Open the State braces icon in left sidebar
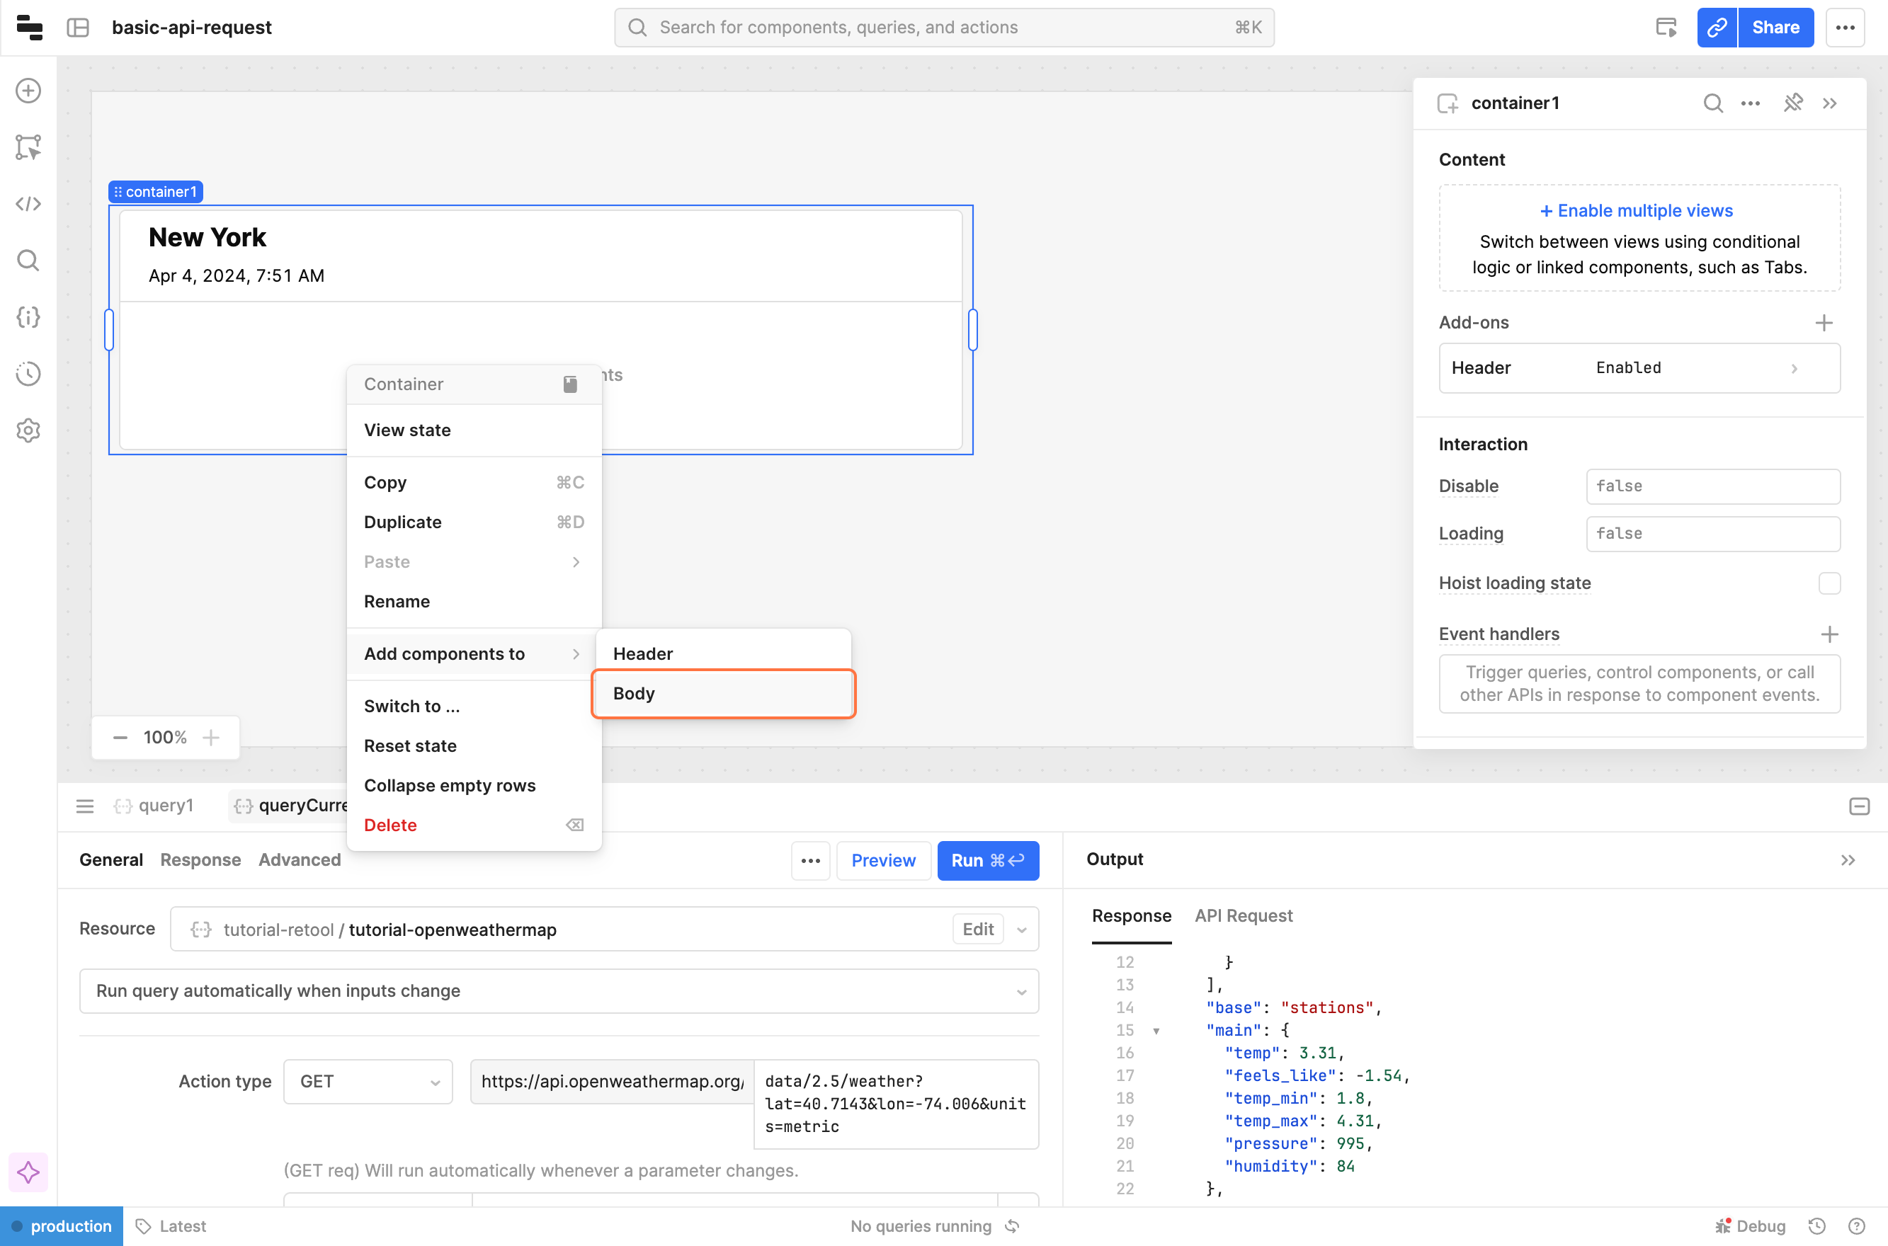 (x=28, y=317)
